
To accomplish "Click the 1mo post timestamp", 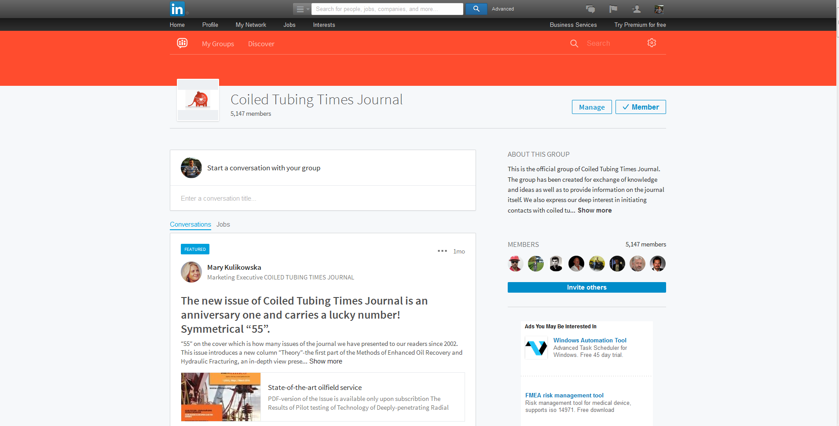I will 459,251.
